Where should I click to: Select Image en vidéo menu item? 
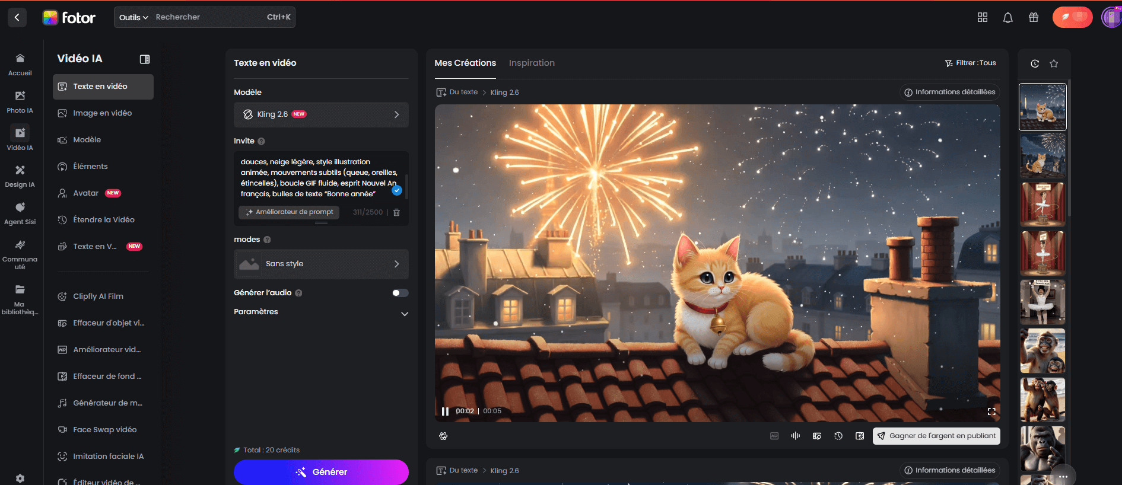pos(103,113)
